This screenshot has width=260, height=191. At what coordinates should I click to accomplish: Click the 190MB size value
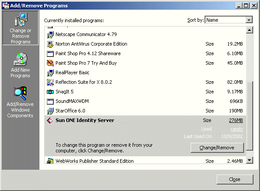236,111
